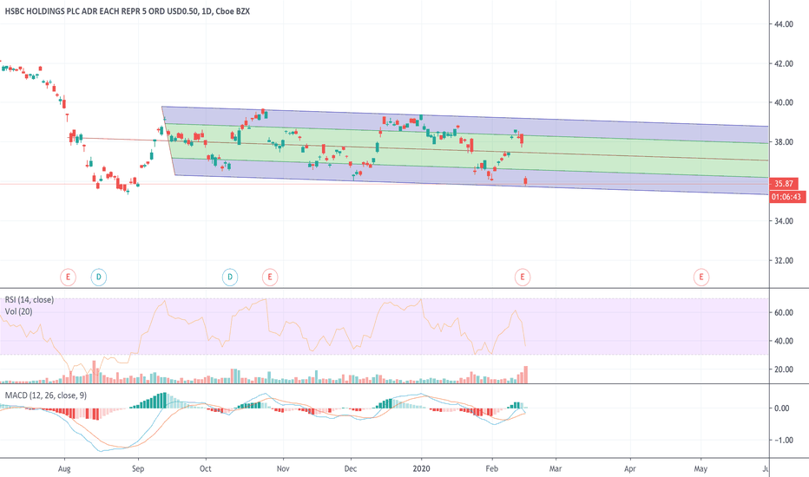Click 2020 on the time axis
The width and height of the screenshot is (809, 477).
(x=421, y=468)
